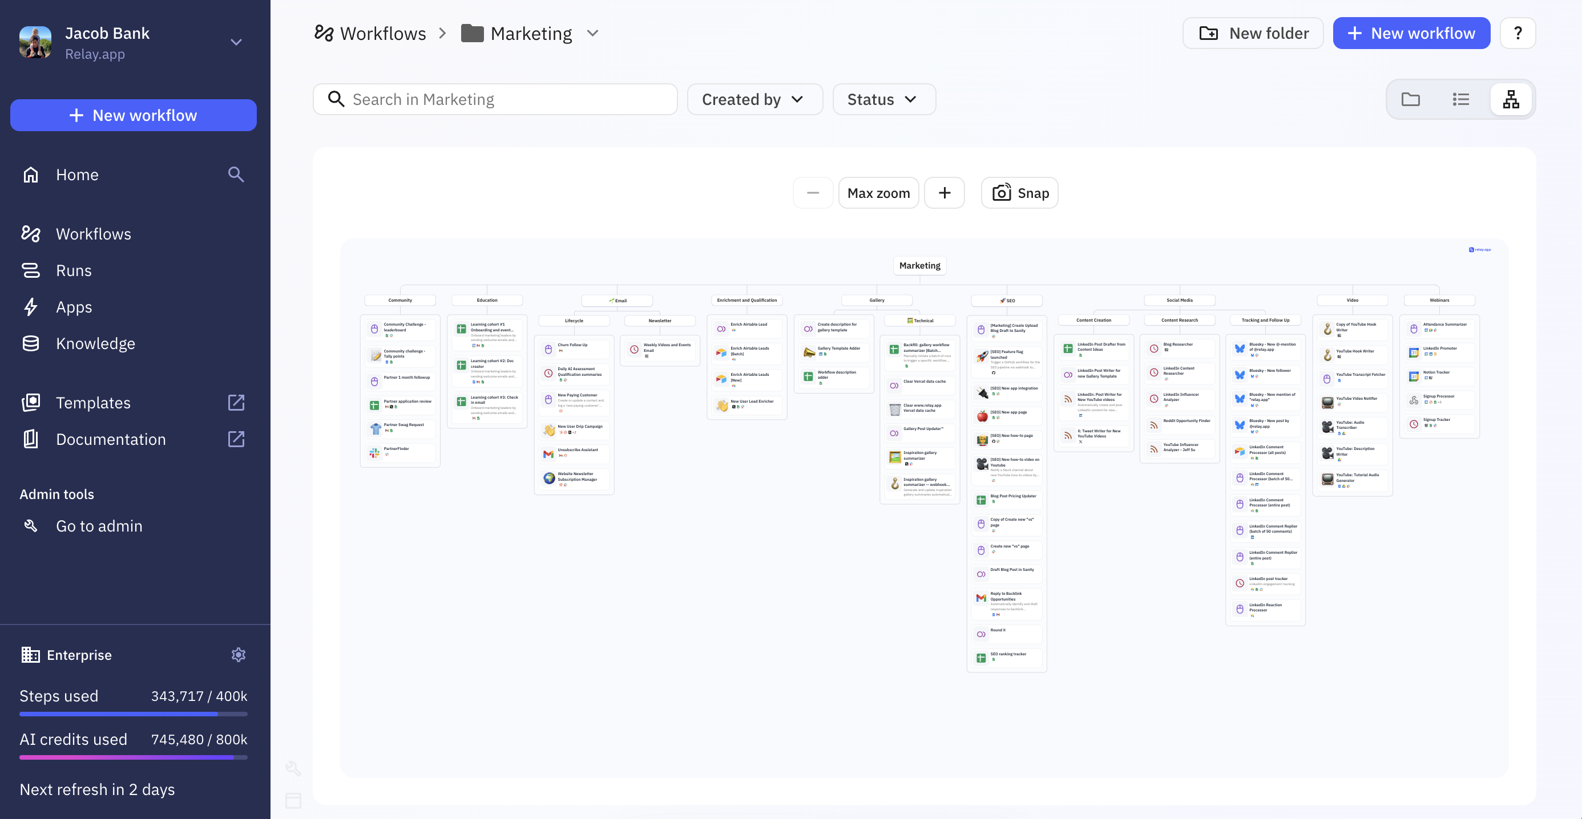Open the Enterprise settings gear

pyautogui.click(x=239, y=655)
